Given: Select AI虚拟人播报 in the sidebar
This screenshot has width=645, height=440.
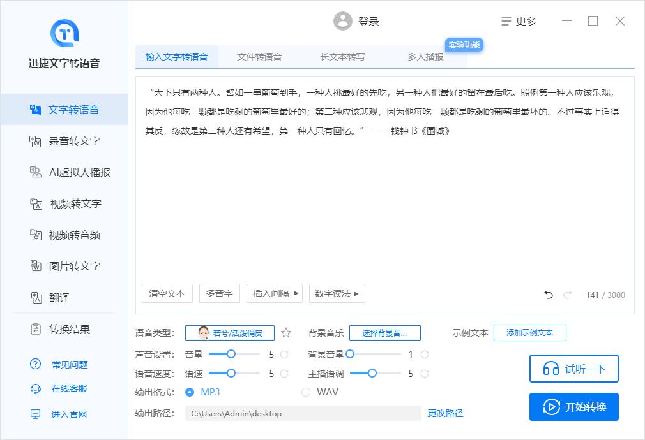Looking at the screenshot, I should click(73, 172).
